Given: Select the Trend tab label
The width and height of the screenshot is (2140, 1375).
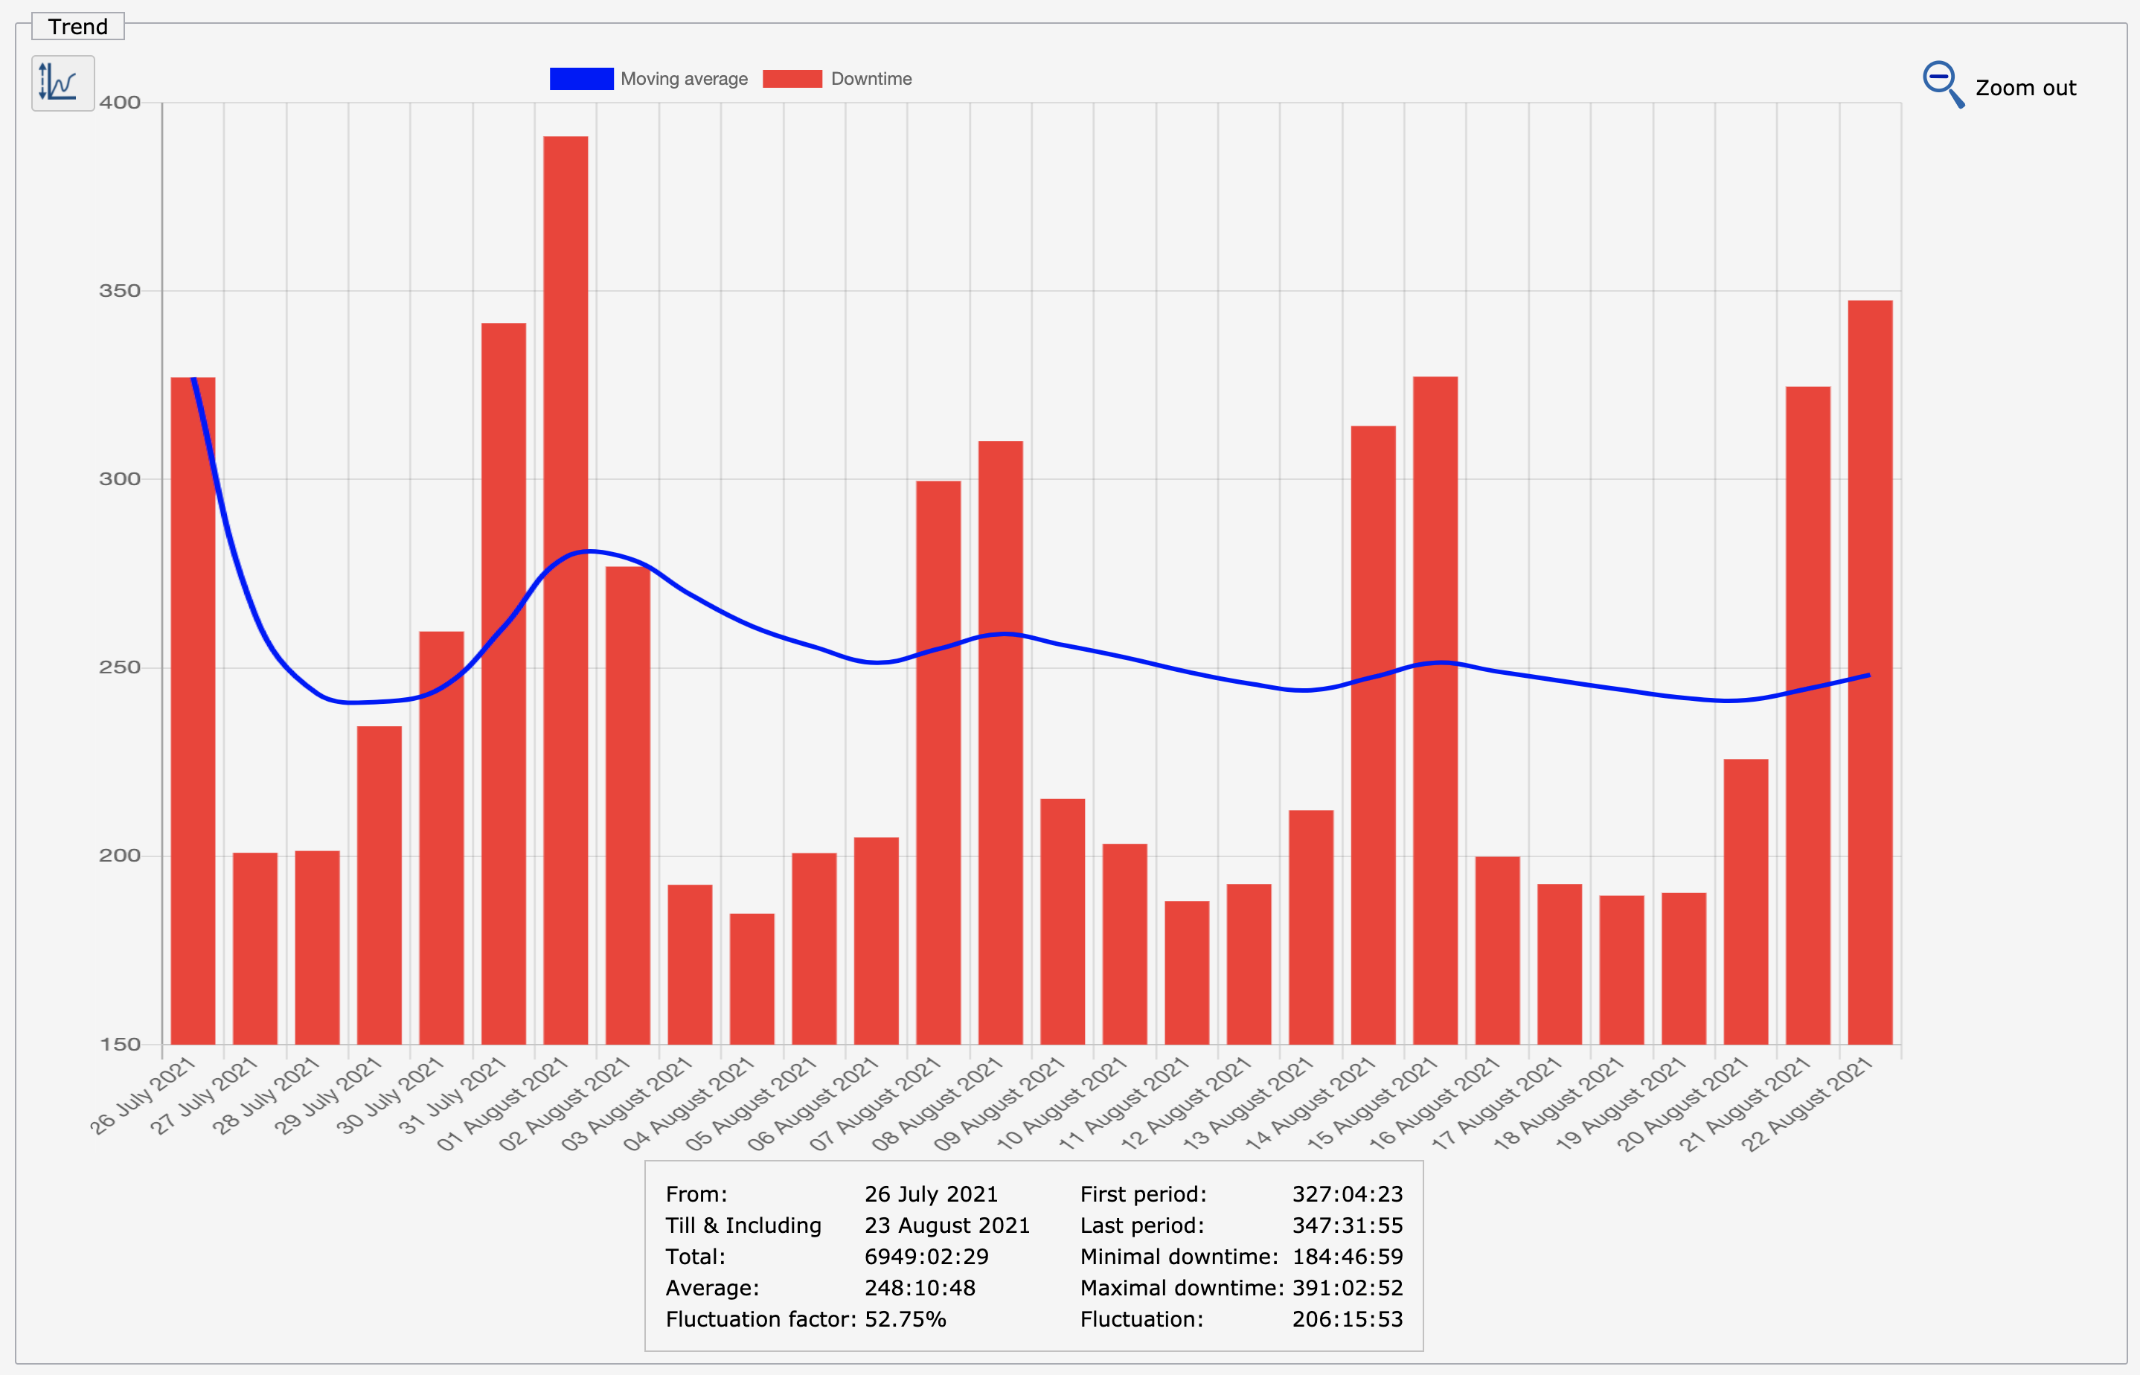Looking at the screenshot, I should [x=77, y=27].
